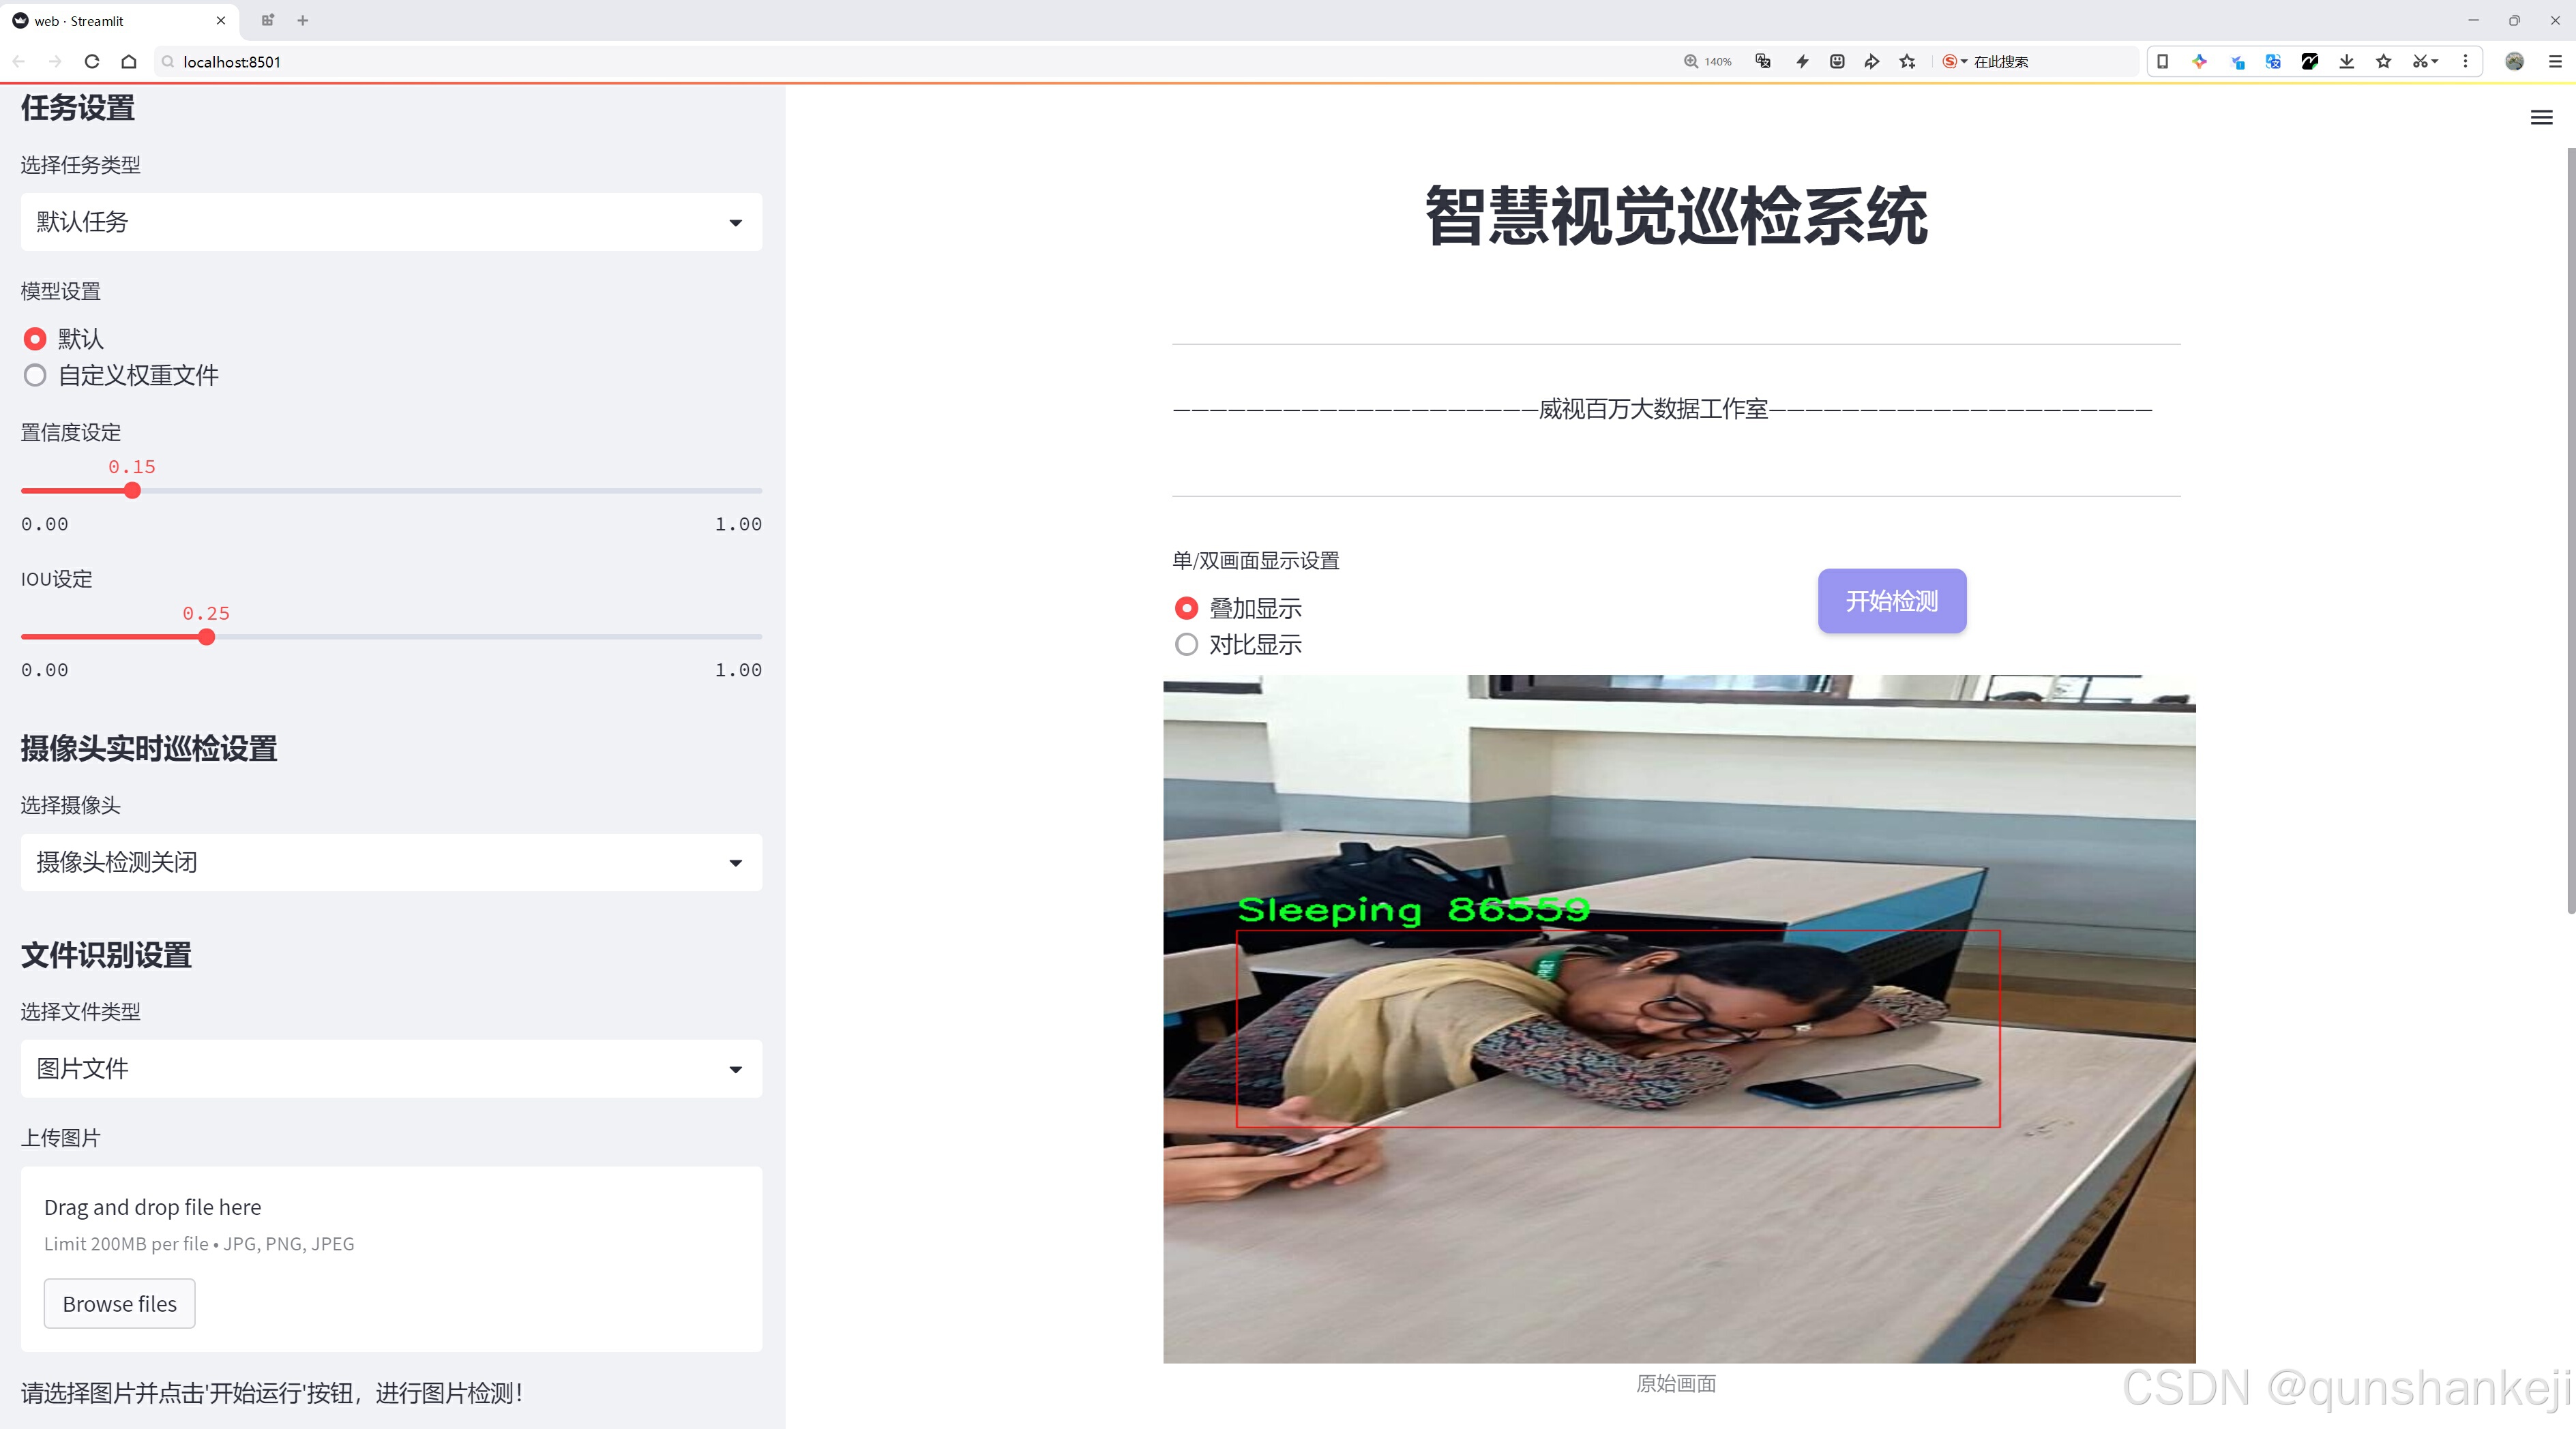Reload the current page

(92, 61)
